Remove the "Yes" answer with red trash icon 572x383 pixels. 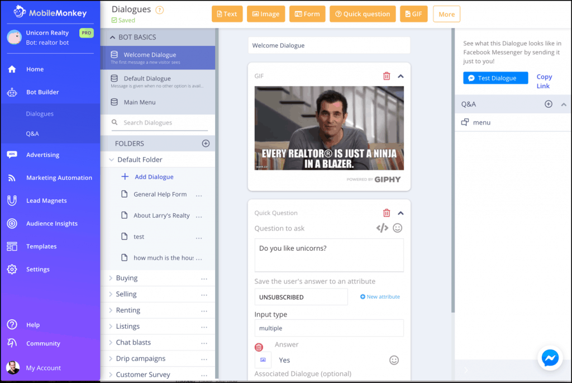pyautogui.click(x=258, y=347)
